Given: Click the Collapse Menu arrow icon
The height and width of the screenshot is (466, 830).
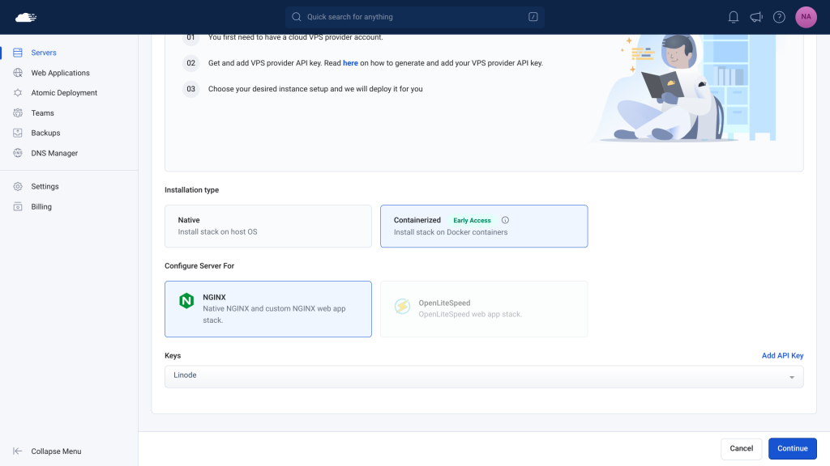Looking at the screenshot, I should (18, 451).
